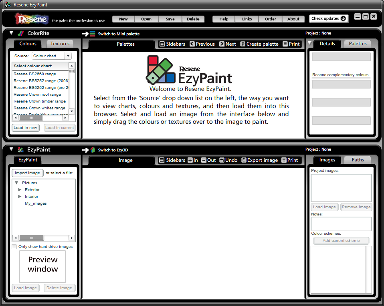Screen dimensions: 384x306
Task: Click Load in new button
Action: [26, 127]
